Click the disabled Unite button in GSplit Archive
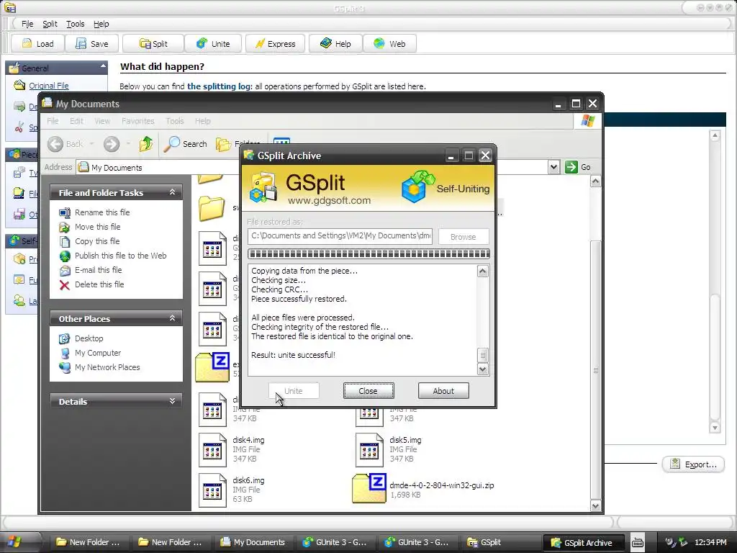737x553 pixels. point(294,391)
